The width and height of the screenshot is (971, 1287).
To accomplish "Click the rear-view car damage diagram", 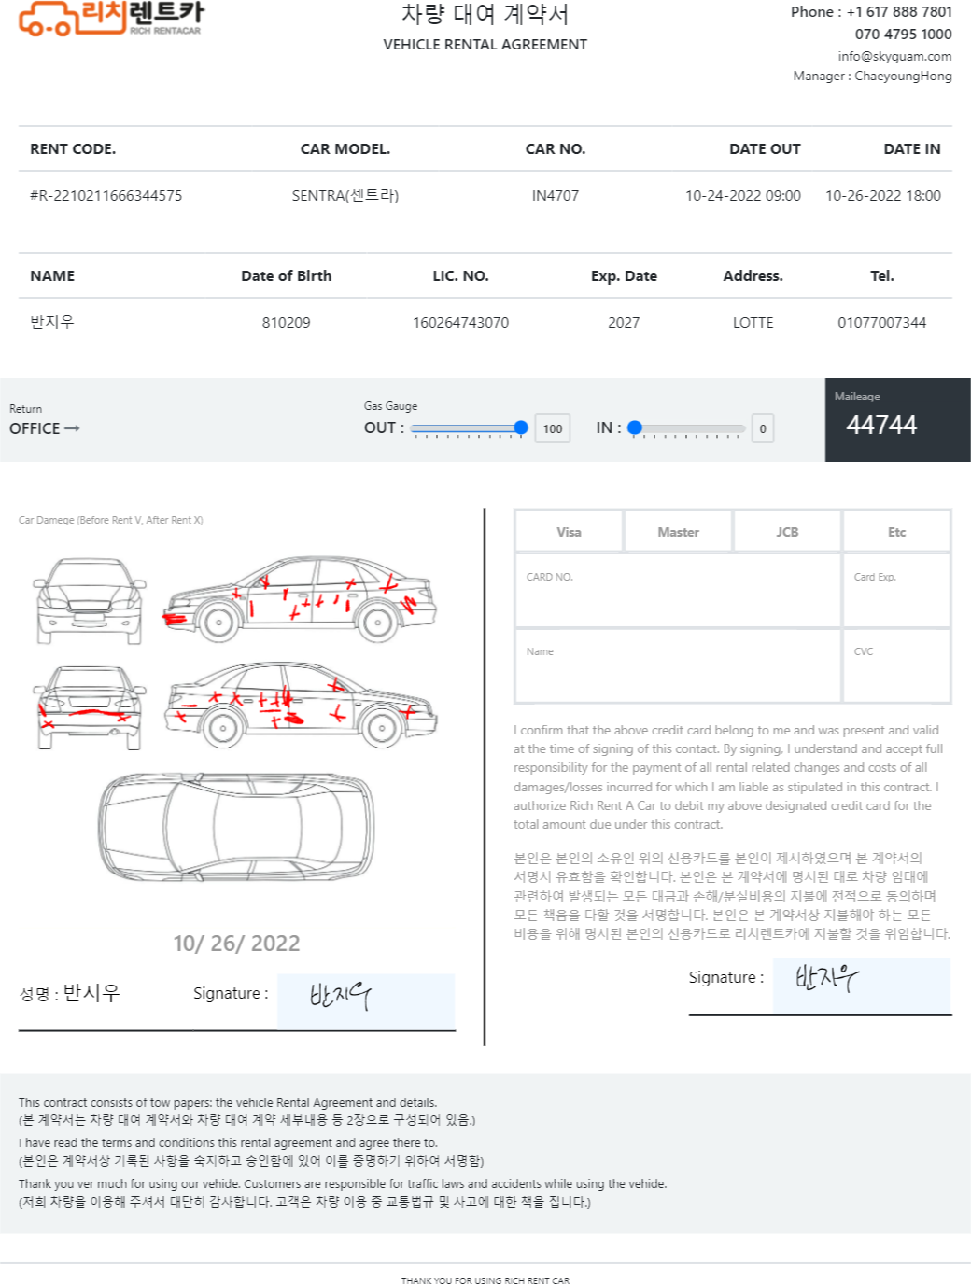I will pos(90,706).
